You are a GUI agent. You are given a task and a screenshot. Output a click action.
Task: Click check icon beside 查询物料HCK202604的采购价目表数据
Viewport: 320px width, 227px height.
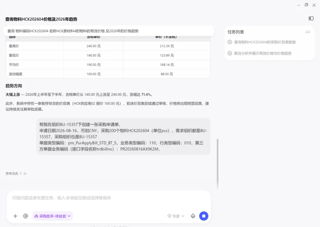pyautogui.click(x=230, y=42)
